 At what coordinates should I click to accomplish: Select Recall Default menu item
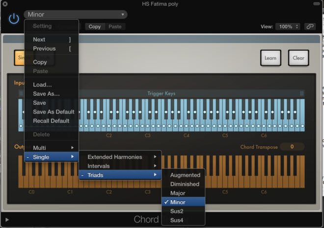click(52, 121)
